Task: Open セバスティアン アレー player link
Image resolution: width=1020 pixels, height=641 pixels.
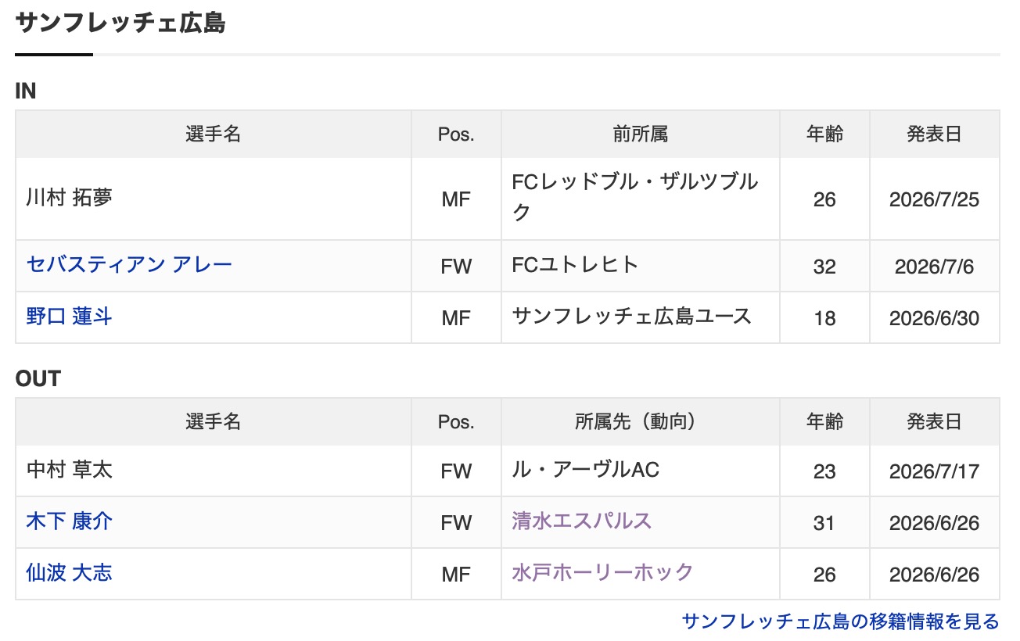Action: coord(130,264)
